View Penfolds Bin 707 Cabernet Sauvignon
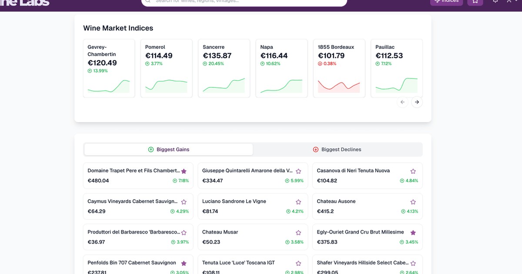The height and width of the screenshot is (274, 522). pos(131,263)
